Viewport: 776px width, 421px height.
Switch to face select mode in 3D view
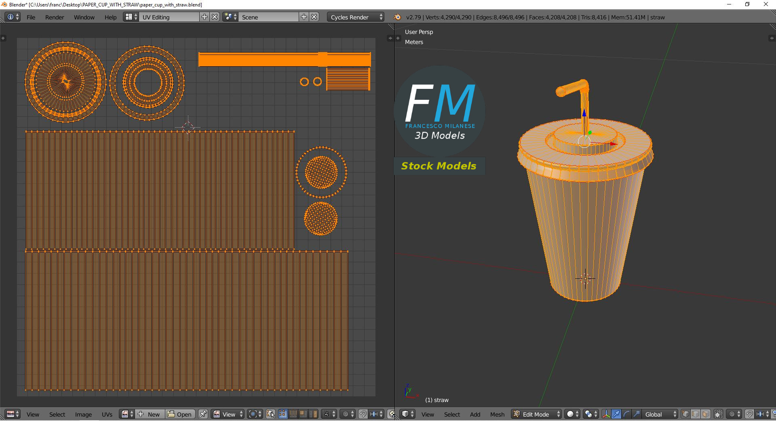click(706, 414)
